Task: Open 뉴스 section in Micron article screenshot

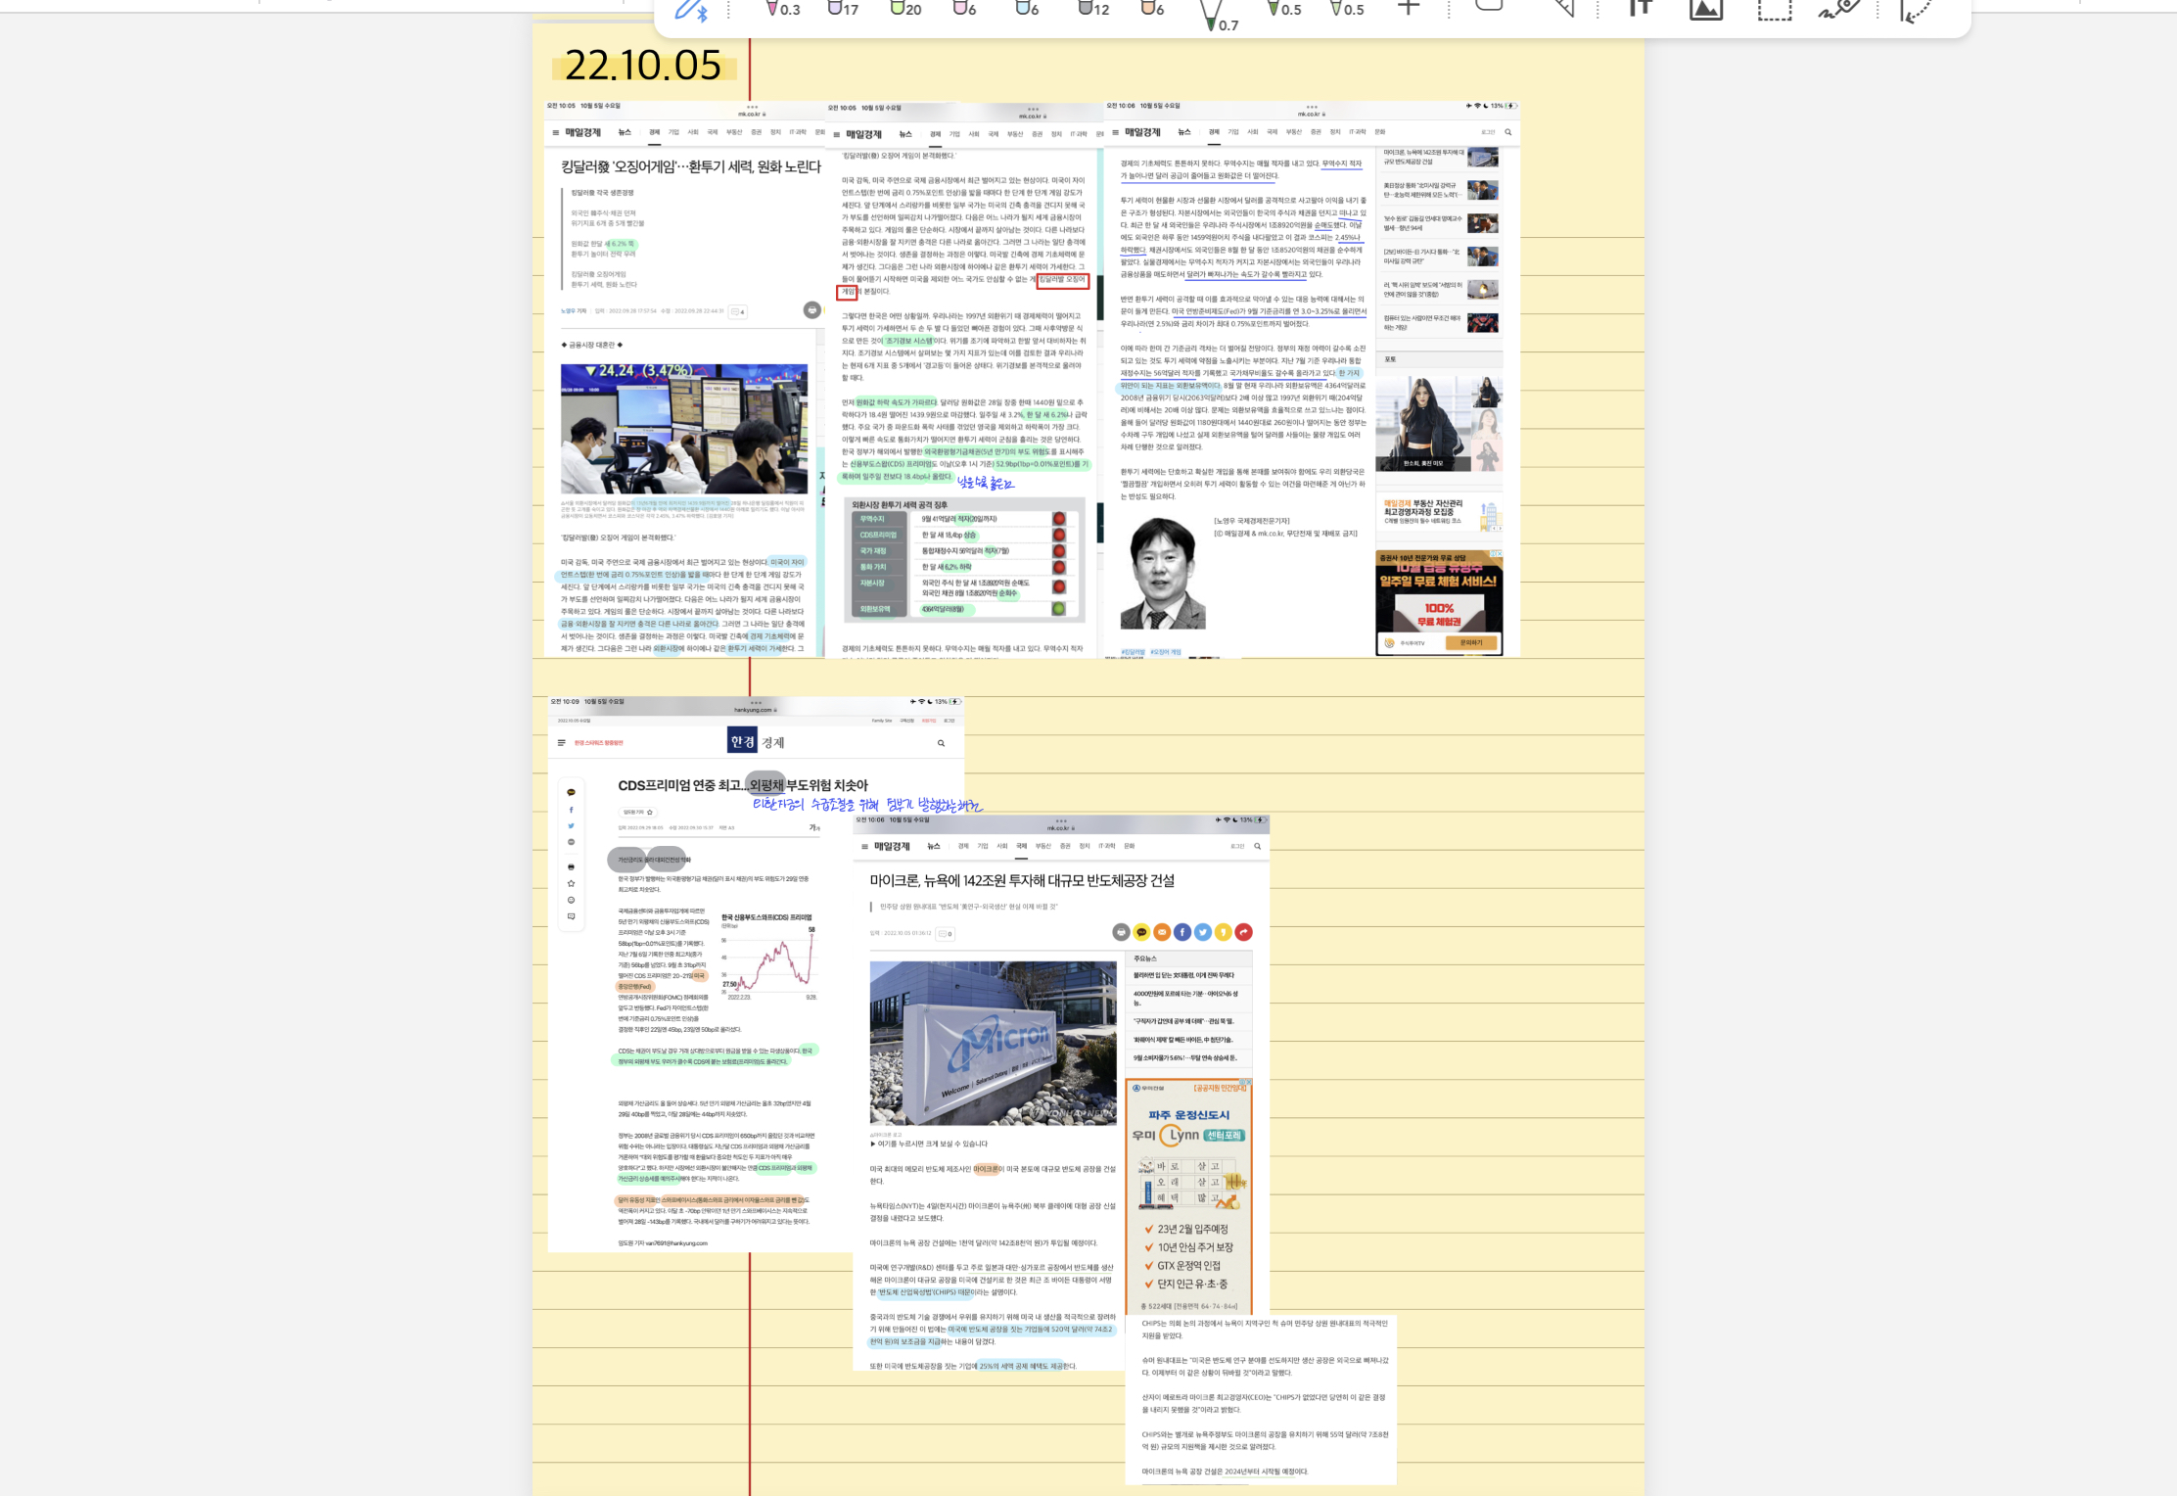Action: pos(934,846)
